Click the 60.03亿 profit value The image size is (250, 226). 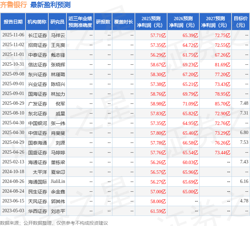[x=190, y=162]
